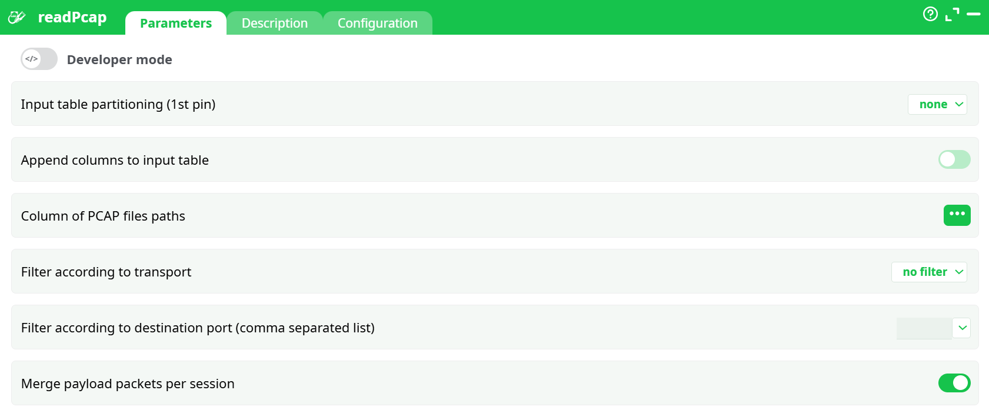Click the 'Filter according to transport' label
Viewport: 989px width, 410px height.
click(x=106, y=272)
